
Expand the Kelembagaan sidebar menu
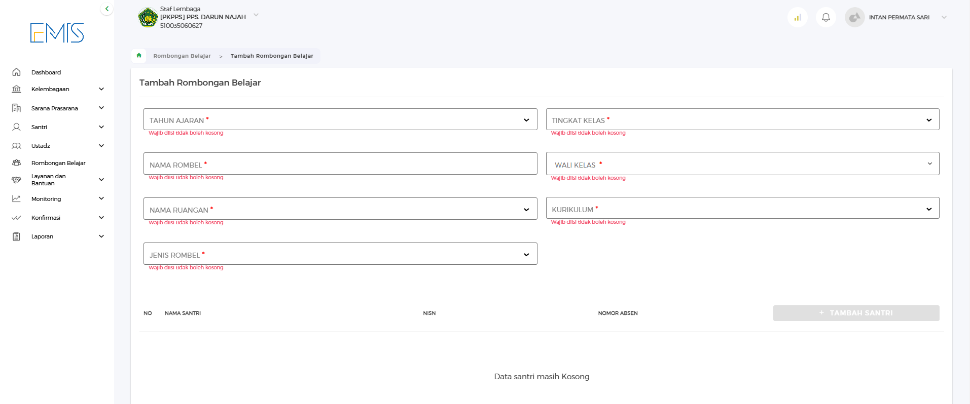[x=58, y=89]
